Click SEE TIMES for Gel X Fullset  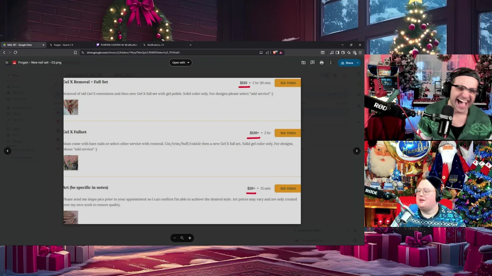coord(288,133)
